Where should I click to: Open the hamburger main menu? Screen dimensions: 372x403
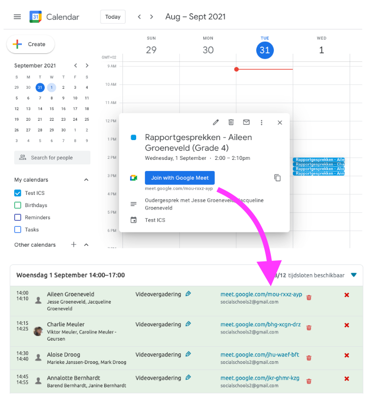tap(17, 17)
